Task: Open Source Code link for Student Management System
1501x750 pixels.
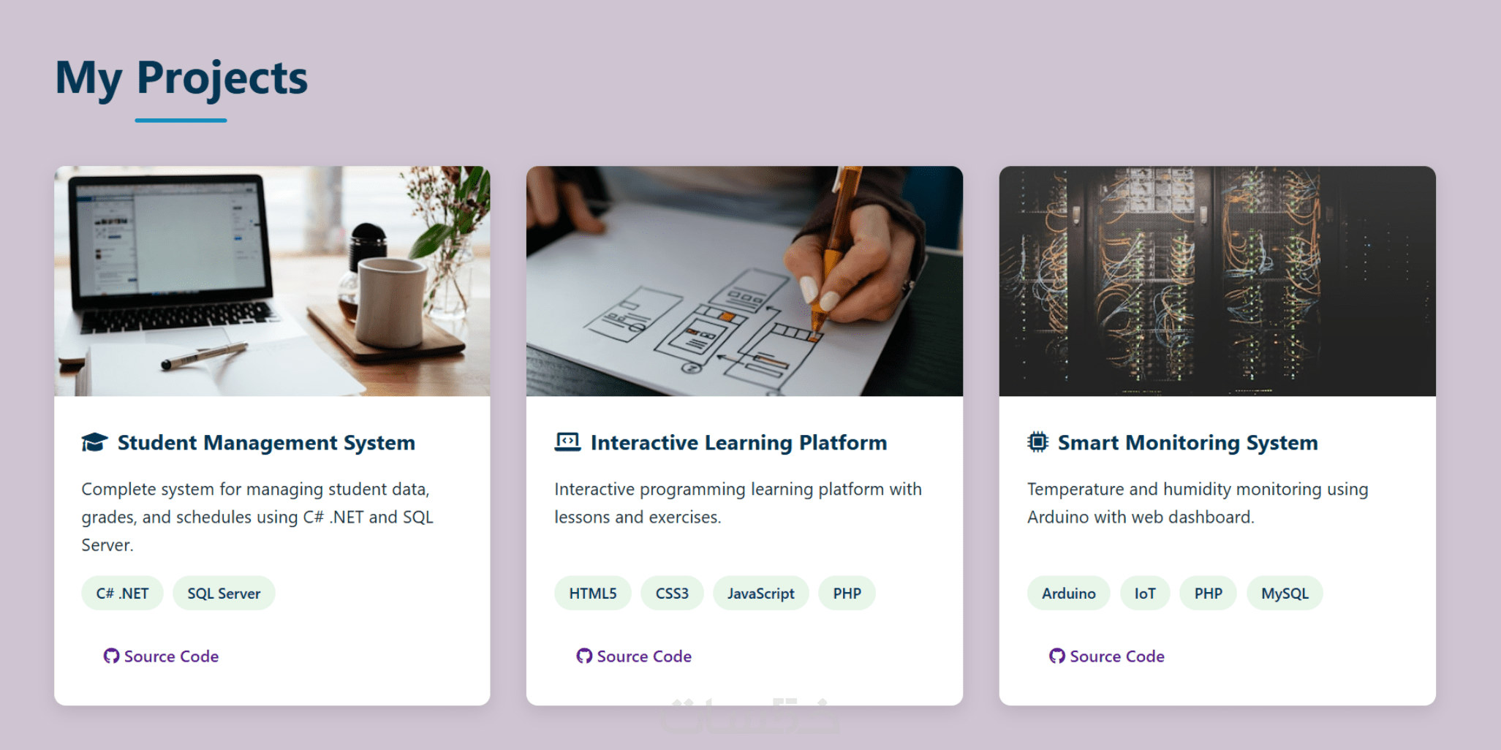Action: coord(171,656)
